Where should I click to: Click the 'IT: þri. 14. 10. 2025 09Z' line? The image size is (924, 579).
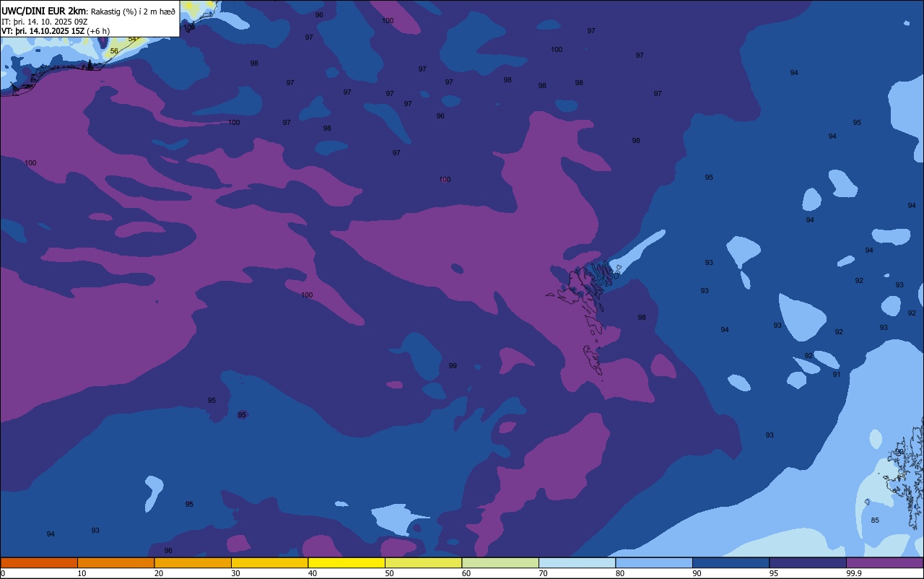[45, 21]
